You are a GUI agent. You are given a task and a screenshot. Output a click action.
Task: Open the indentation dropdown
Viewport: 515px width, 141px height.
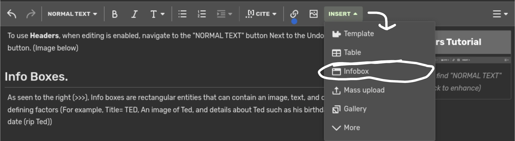[x=224, y=14]
